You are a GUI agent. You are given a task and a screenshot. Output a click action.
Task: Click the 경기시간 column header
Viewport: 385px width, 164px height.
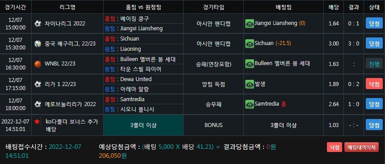point(16,7)
